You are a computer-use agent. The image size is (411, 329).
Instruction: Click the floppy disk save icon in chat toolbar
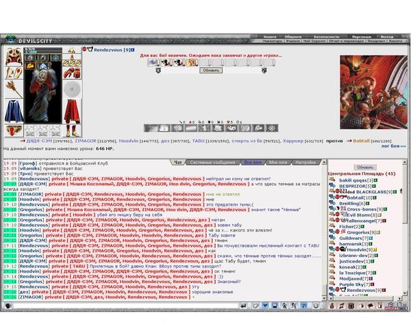point(275,306)
